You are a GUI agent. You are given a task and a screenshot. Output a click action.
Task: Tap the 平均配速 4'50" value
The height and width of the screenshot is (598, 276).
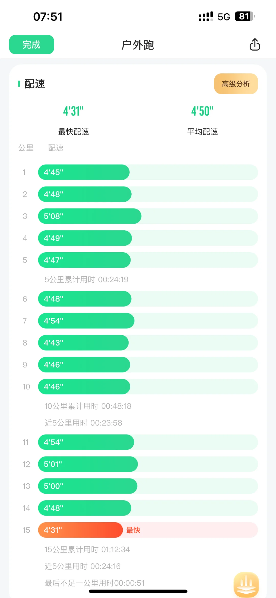(202, 111)
